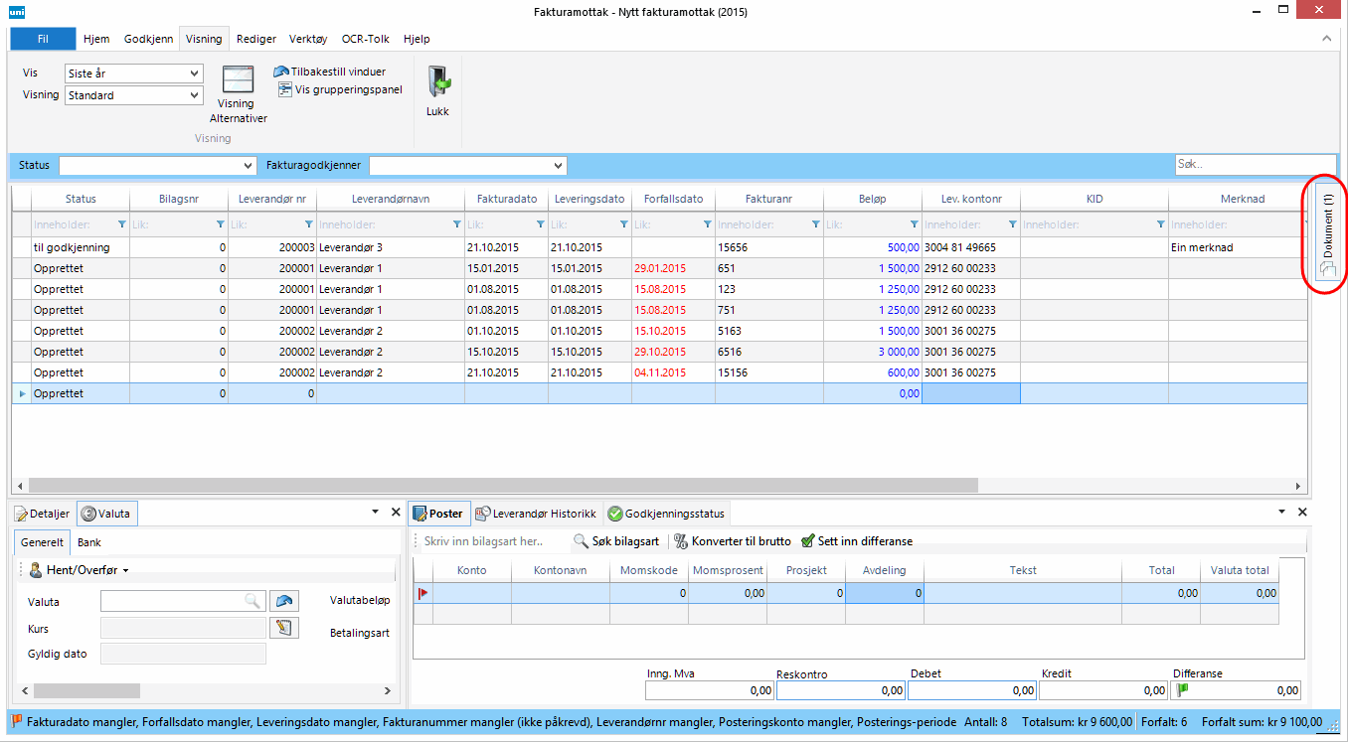Click Konverter til brutto

[x=733, y=541]
